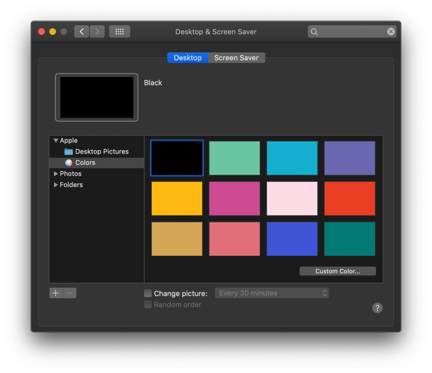Open the Every 30 minutes dropdown

[x=271, y=293]
